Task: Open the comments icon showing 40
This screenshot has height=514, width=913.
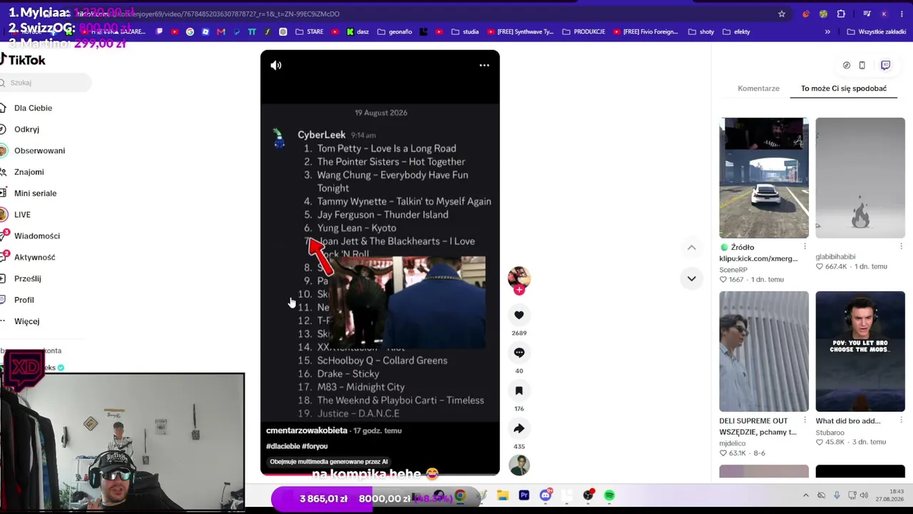Action: [519, 353]
